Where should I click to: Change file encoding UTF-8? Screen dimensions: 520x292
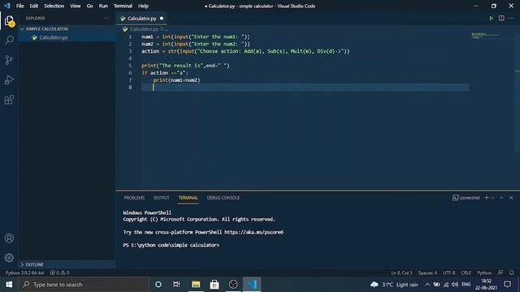(449, 273)
